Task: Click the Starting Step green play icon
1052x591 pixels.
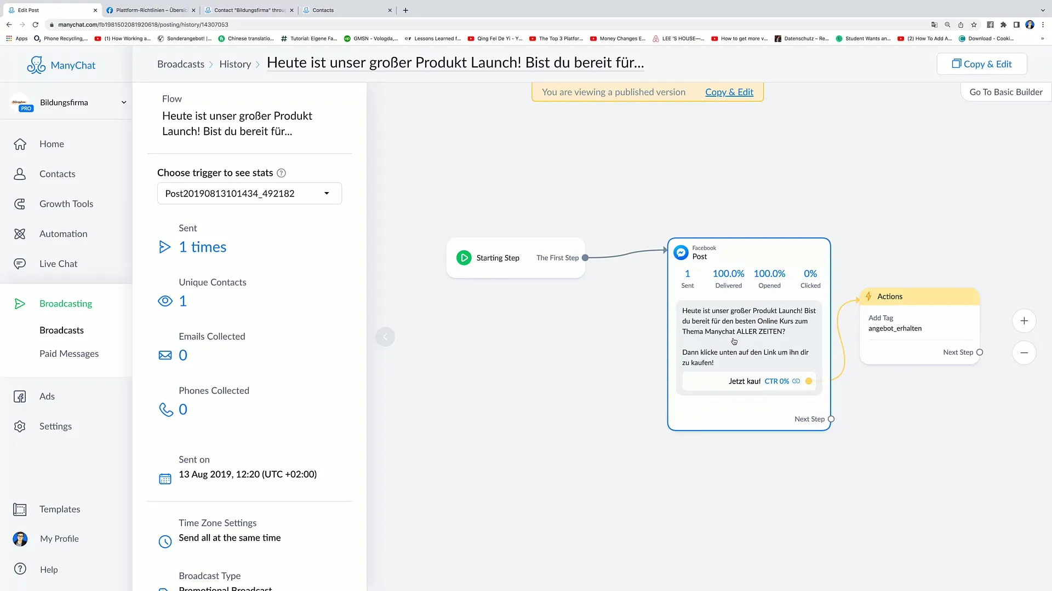Action: tap(464, 258)
